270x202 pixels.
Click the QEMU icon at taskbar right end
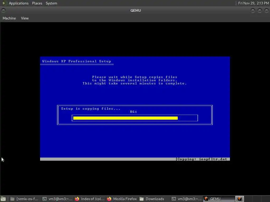coord(240,199)
